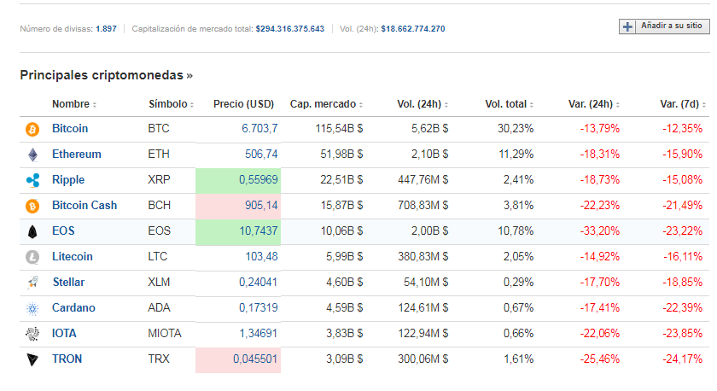717x391 pixels.
Task: Click 24h volume value $18.662.774.270
Action: coord(413,29)
